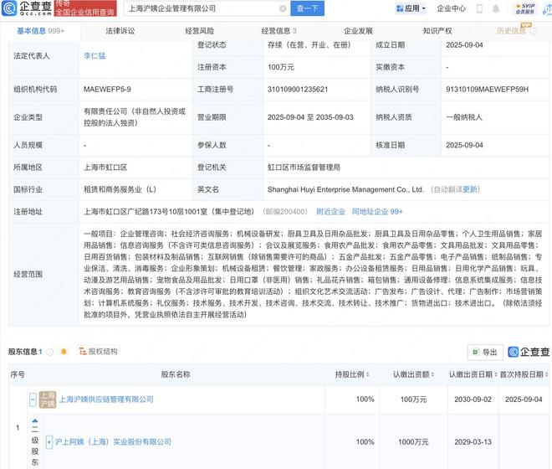The image size is (552, 469).
Task: Click the 企查查 watermark logo near 导出
Action: [x=529, y=353]
